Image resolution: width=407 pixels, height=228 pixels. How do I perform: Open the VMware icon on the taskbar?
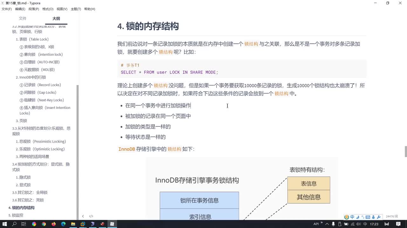click(x=83, y=224)
